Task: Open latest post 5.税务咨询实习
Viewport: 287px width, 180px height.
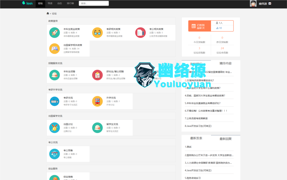Action: tap(193, 178)
